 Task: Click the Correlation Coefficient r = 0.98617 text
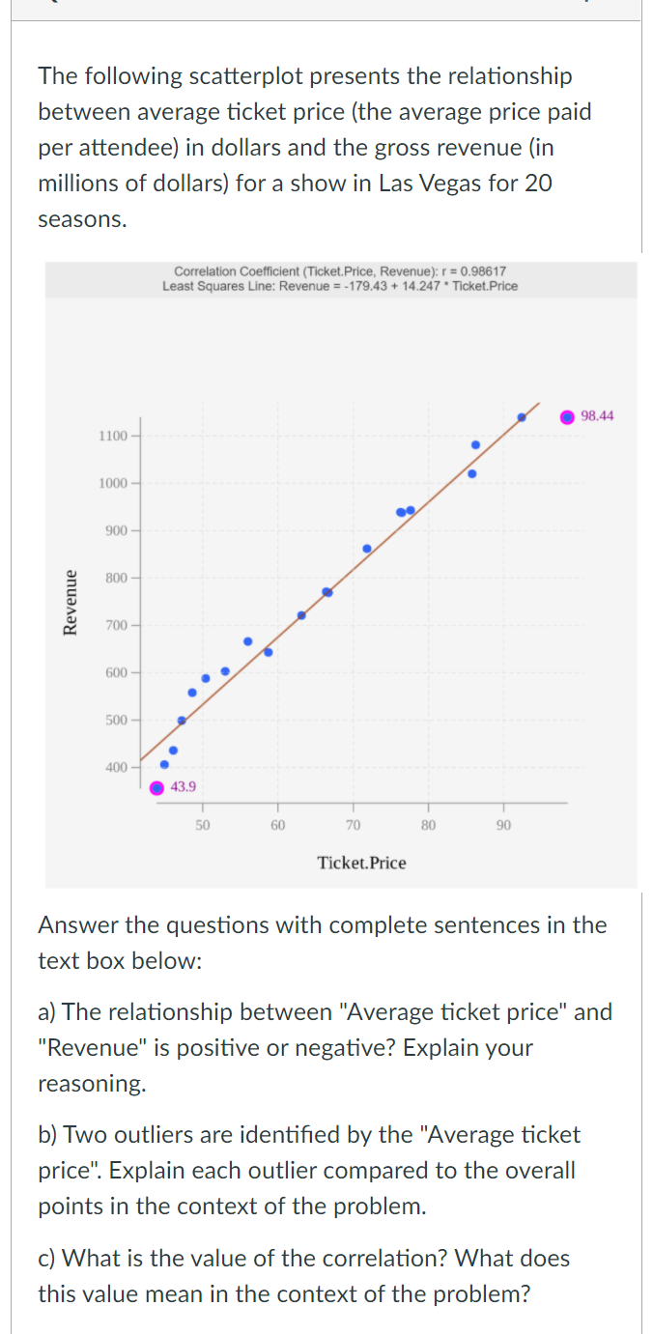click(340, 272)
